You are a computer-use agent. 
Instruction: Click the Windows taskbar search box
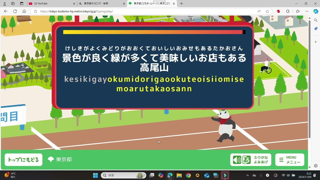[x=123, y=175]
